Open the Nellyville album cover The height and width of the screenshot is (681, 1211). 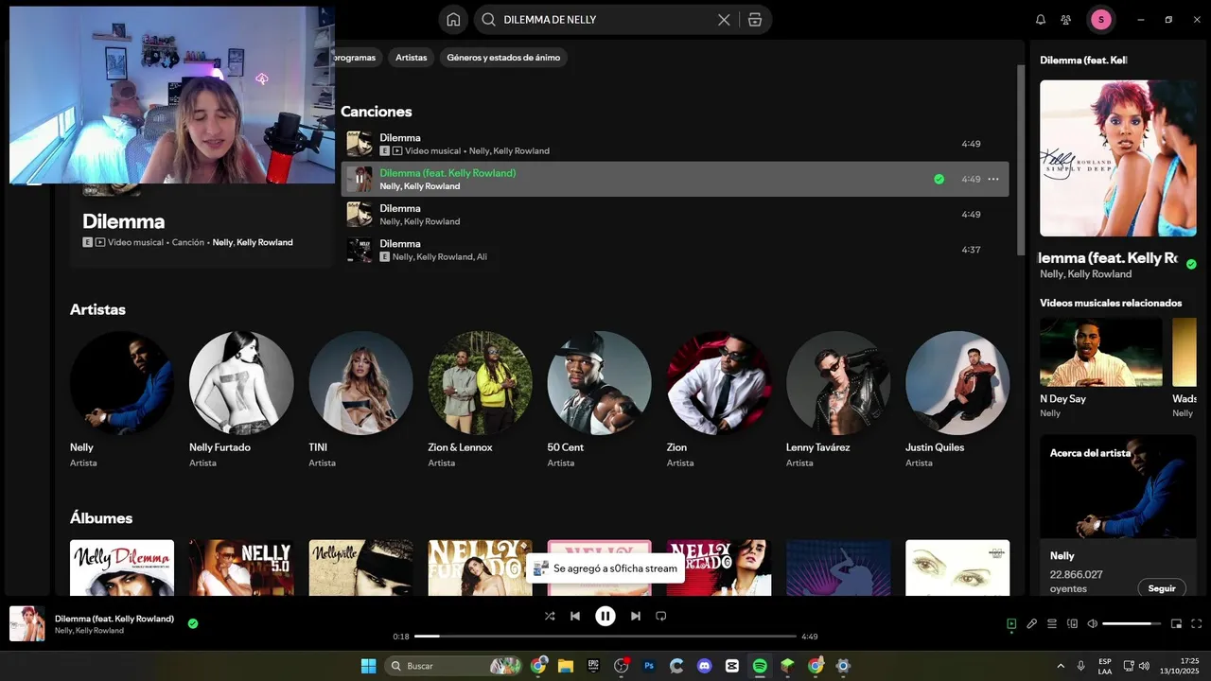point(360,567)
